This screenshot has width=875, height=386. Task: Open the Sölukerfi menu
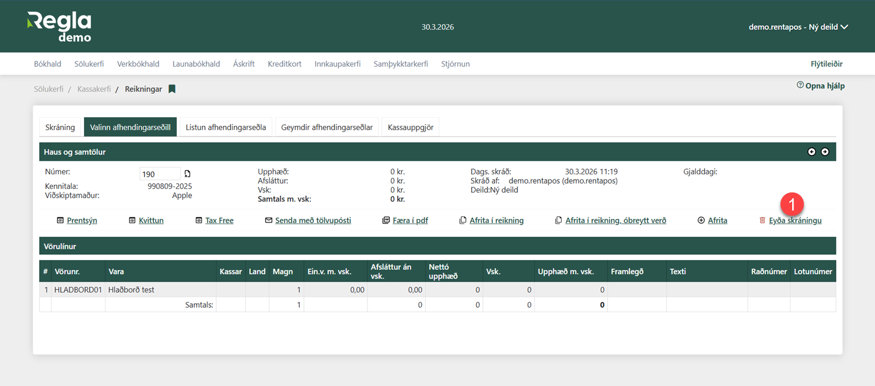click(x=89, y=64)
